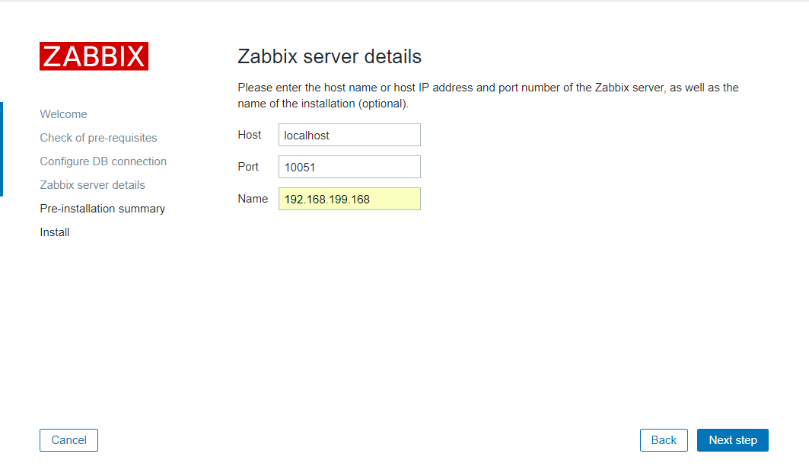Viewport: 809px width, 476px height.
Task: Click the Zabbix server details page heading
Action: pos(329,56)
